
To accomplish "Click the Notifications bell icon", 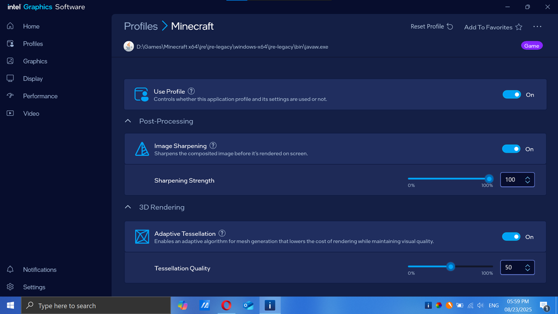I will coord(10,269).
